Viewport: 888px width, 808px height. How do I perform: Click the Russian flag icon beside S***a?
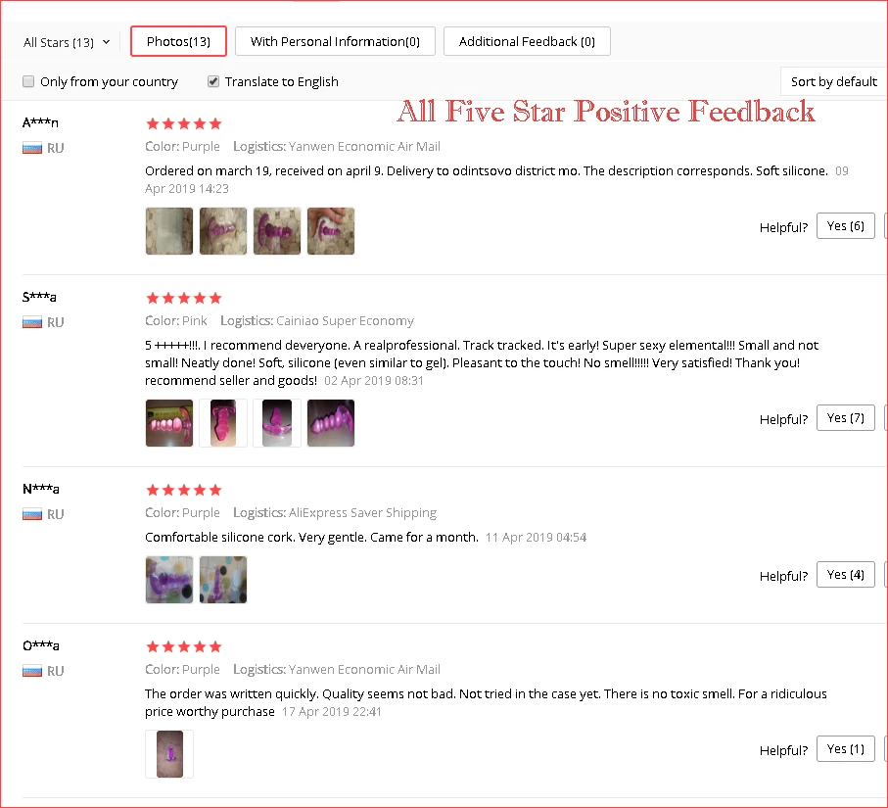click(30, 321)
